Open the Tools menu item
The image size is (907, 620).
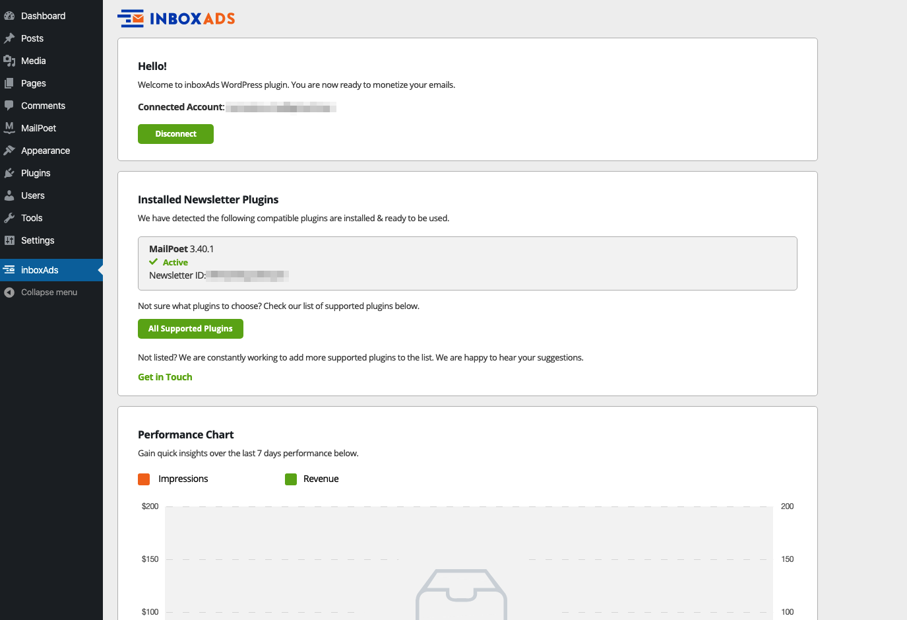51,218
